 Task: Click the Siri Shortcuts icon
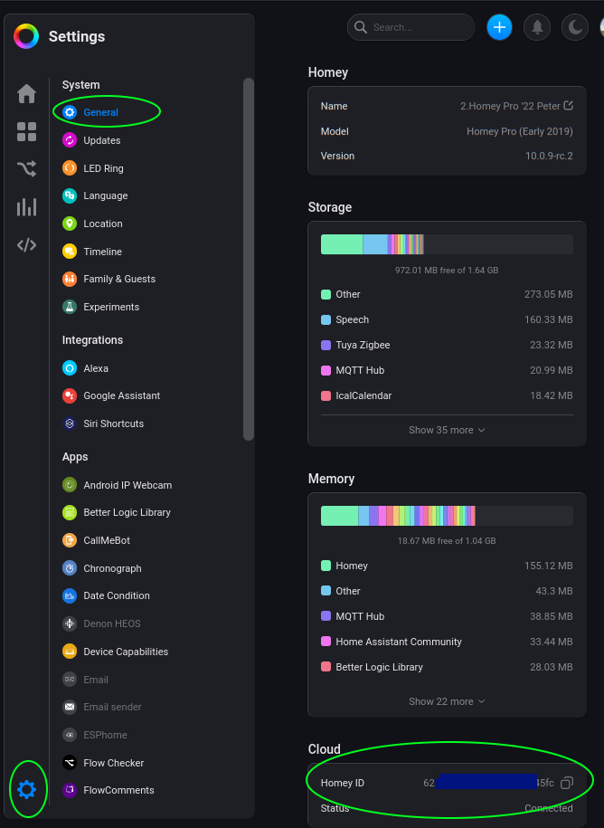[x=70, y=424]
